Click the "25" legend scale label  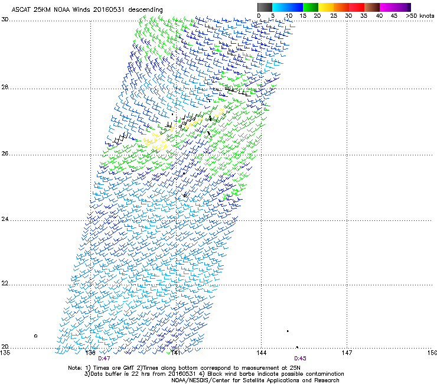pyautogui.click(x=334, y=16)
